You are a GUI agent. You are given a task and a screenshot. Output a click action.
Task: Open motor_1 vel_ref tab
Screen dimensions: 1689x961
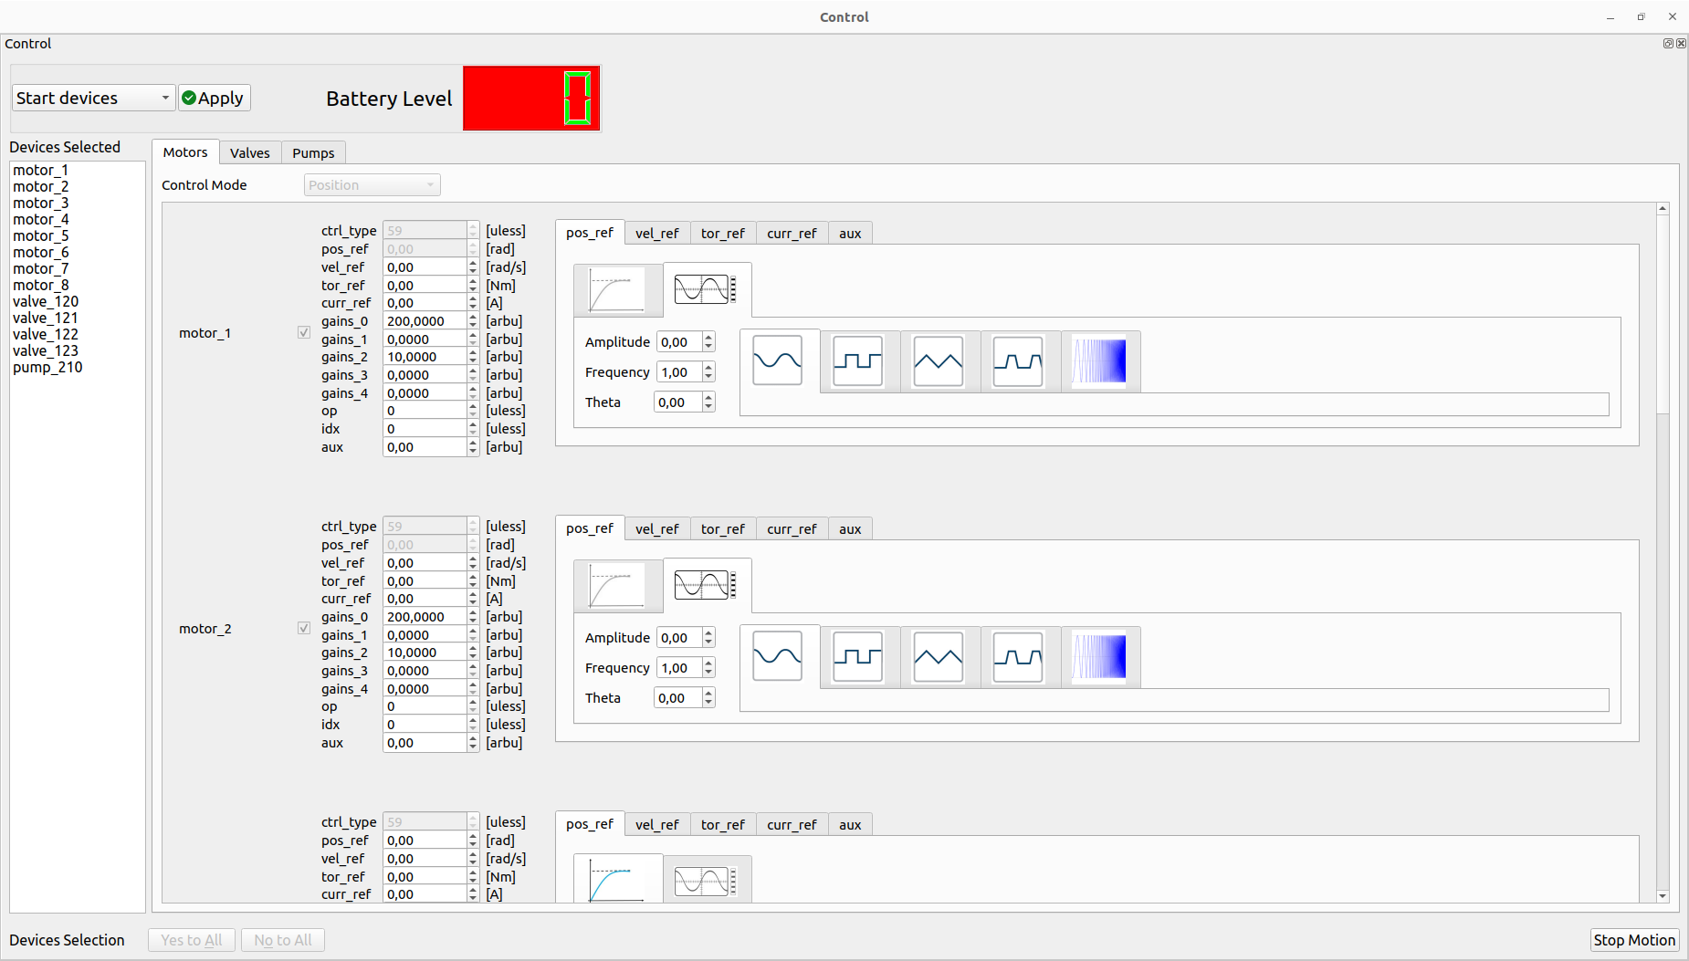pos(657,234)
